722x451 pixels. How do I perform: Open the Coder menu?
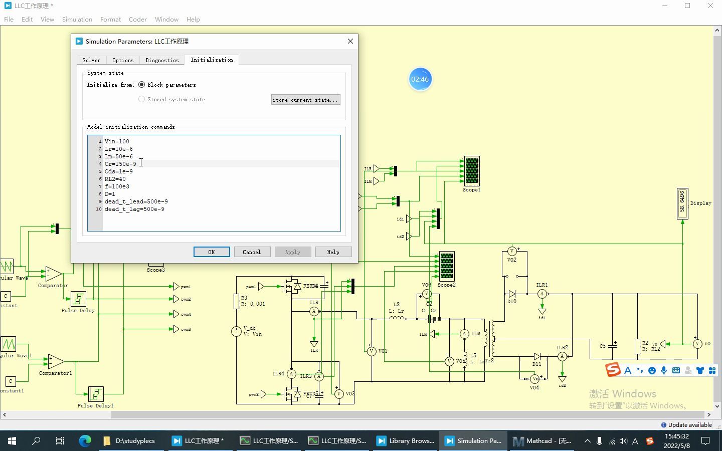[x=138, y=20]
